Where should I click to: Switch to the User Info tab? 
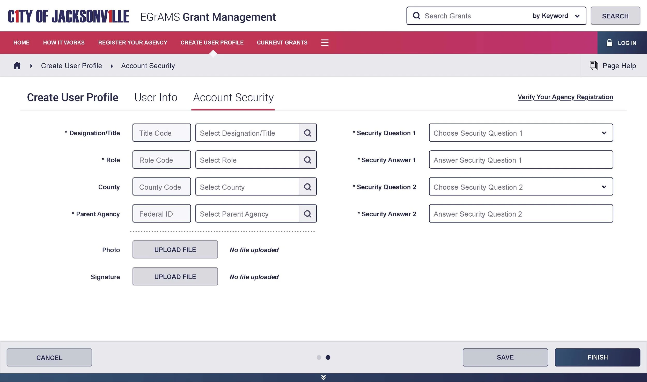pos(156,98)
